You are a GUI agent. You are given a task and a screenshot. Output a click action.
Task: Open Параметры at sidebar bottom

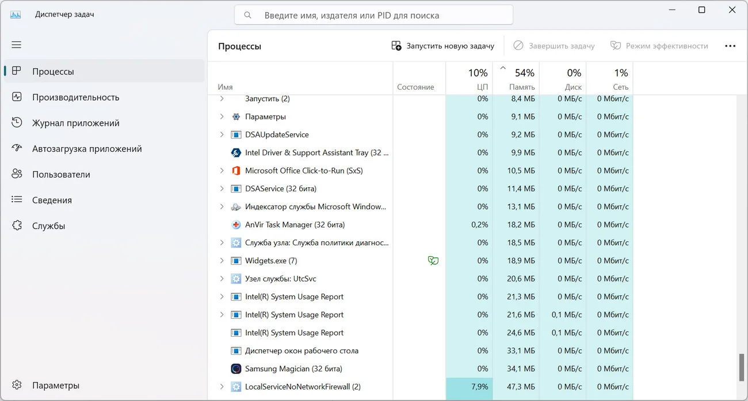tap(104, 385)
